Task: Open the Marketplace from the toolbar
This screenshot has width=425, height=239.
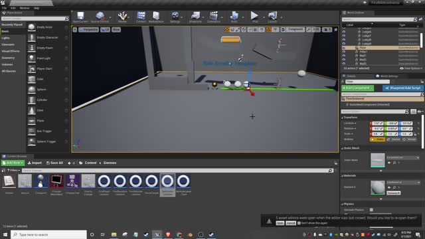Action: pos(156,17)
